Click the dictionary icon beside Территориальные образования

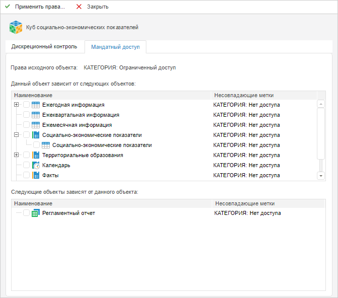click(36, 155)
